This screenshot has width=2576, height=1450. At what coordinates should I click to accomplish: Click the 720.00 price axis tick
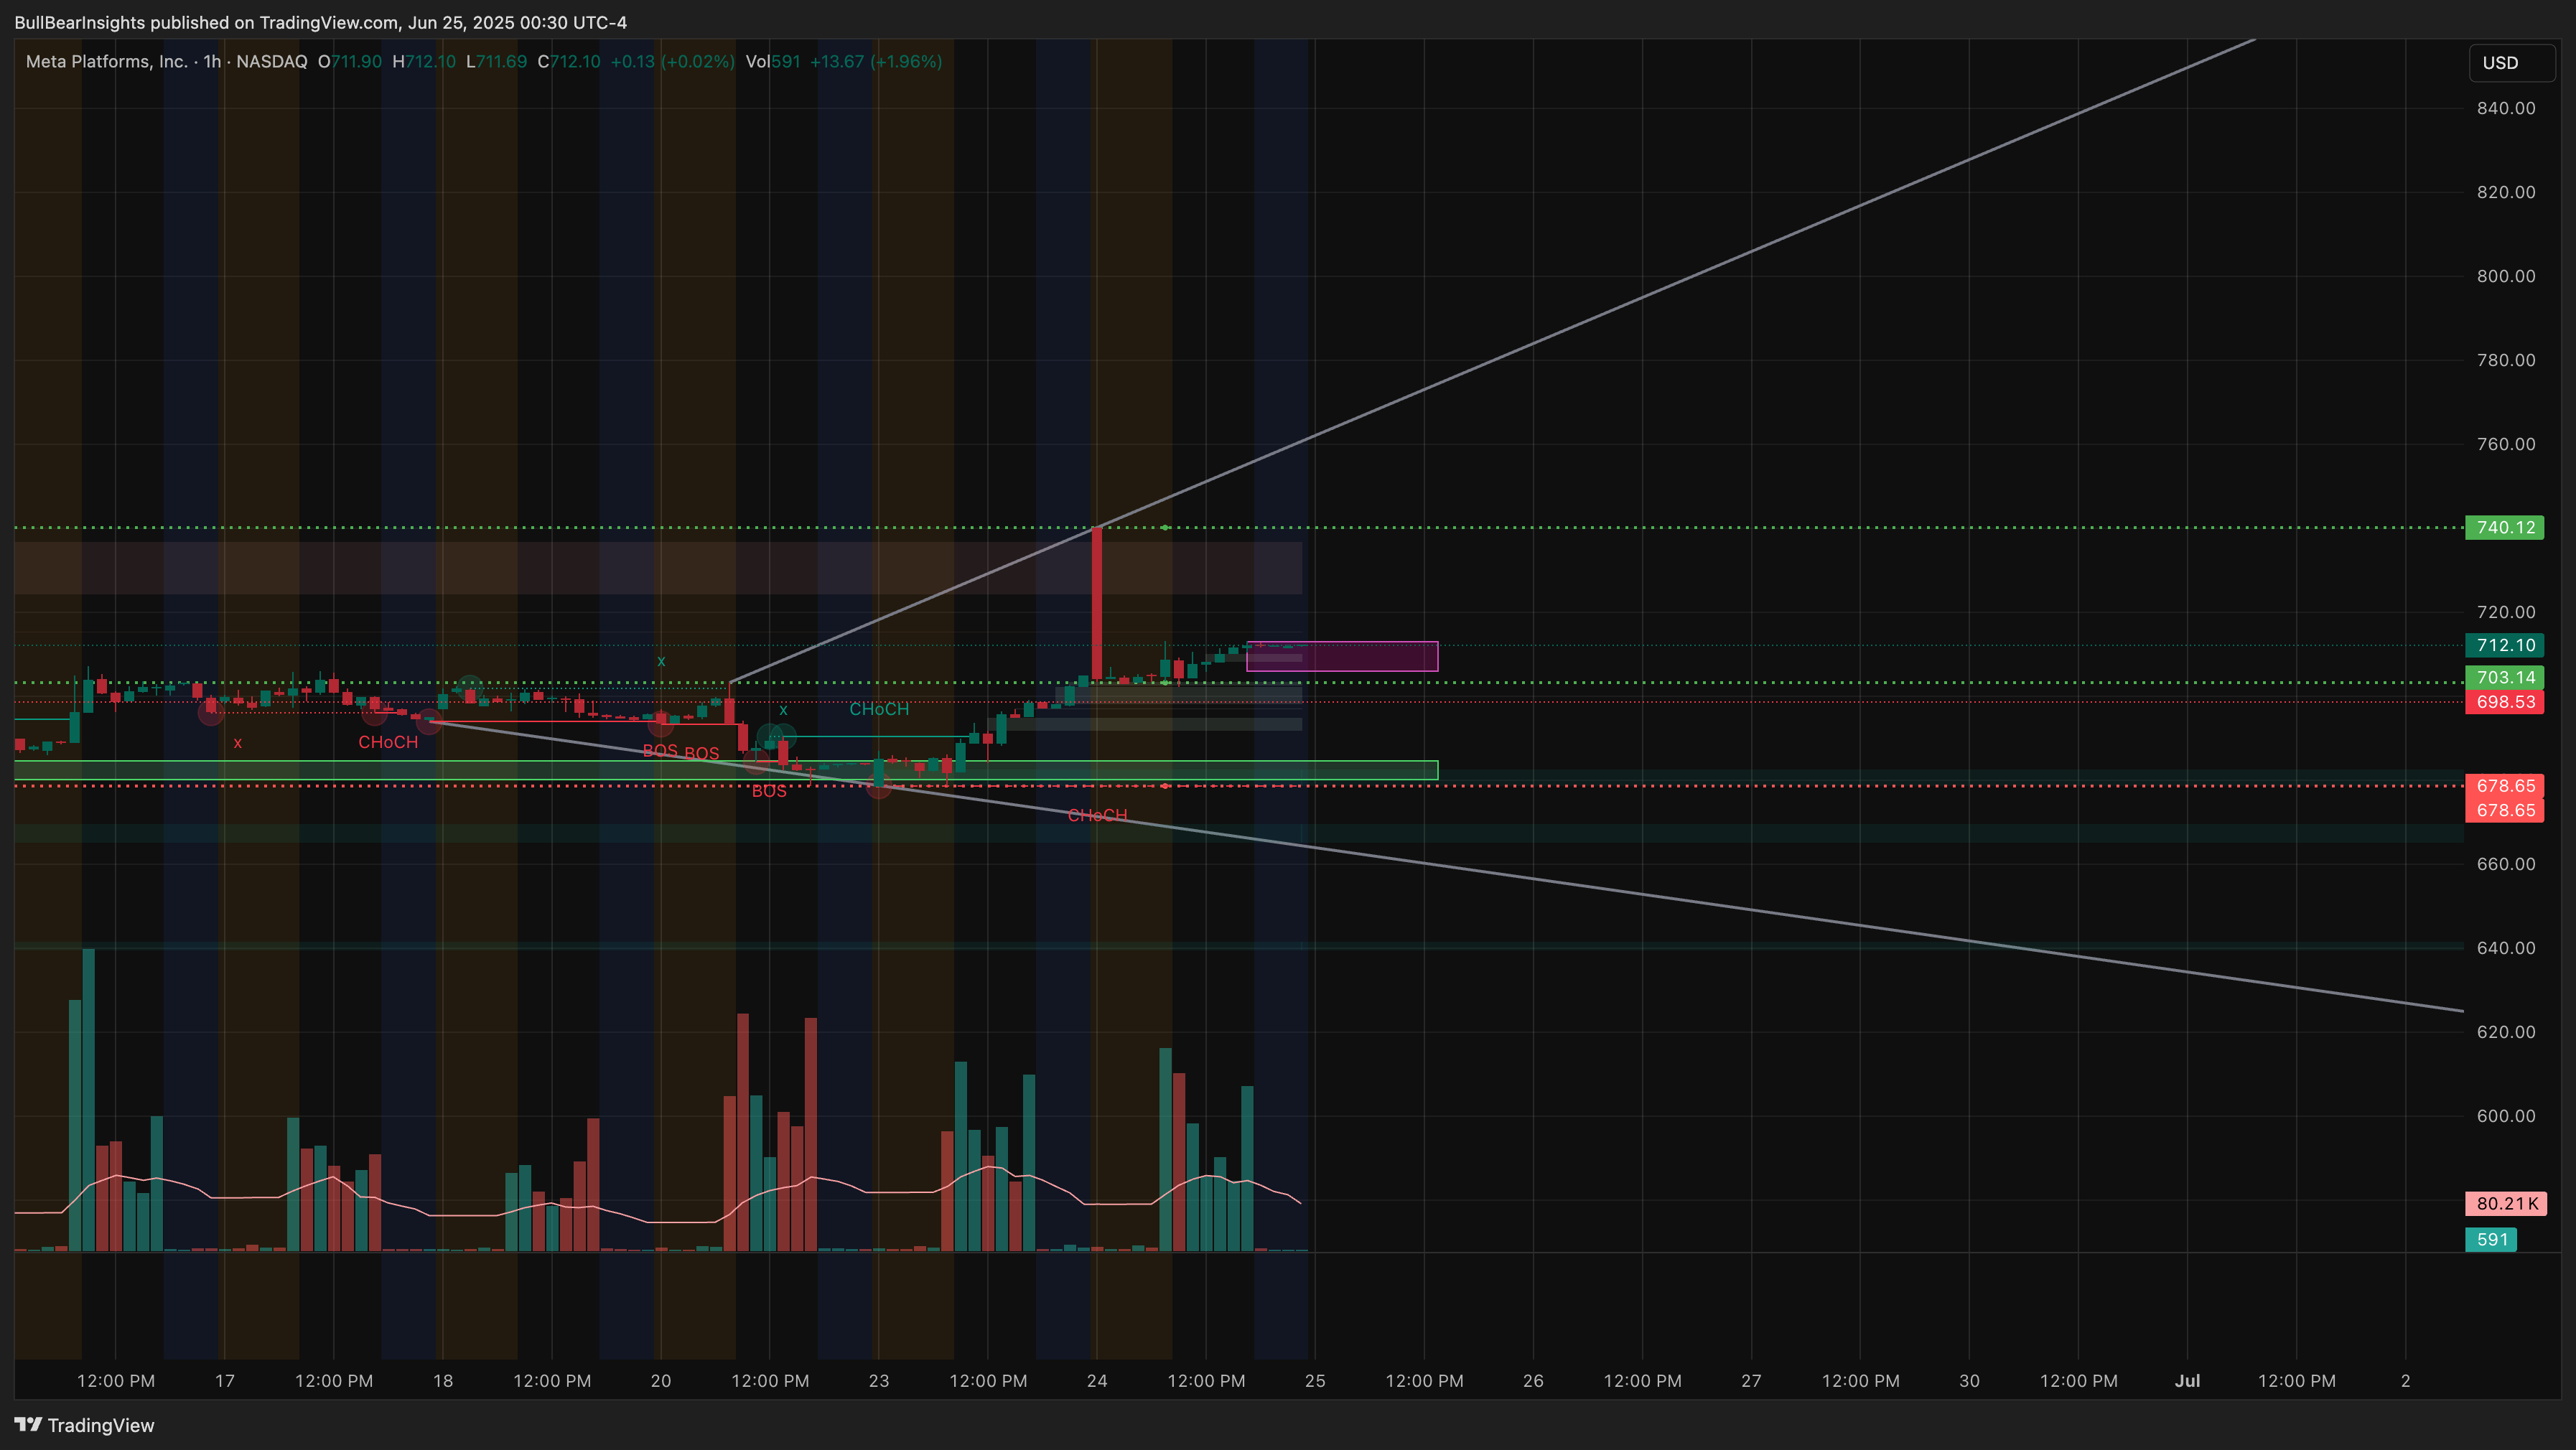(x=2506, y=612)
